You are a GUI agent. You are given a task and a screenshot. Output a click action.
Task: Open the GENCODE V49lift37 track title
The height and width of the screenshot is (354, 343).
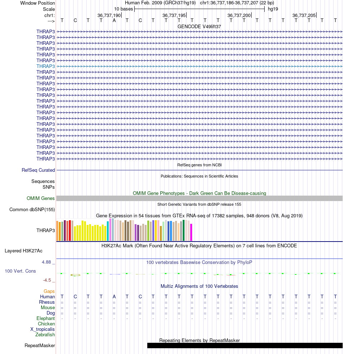point(199,27)
